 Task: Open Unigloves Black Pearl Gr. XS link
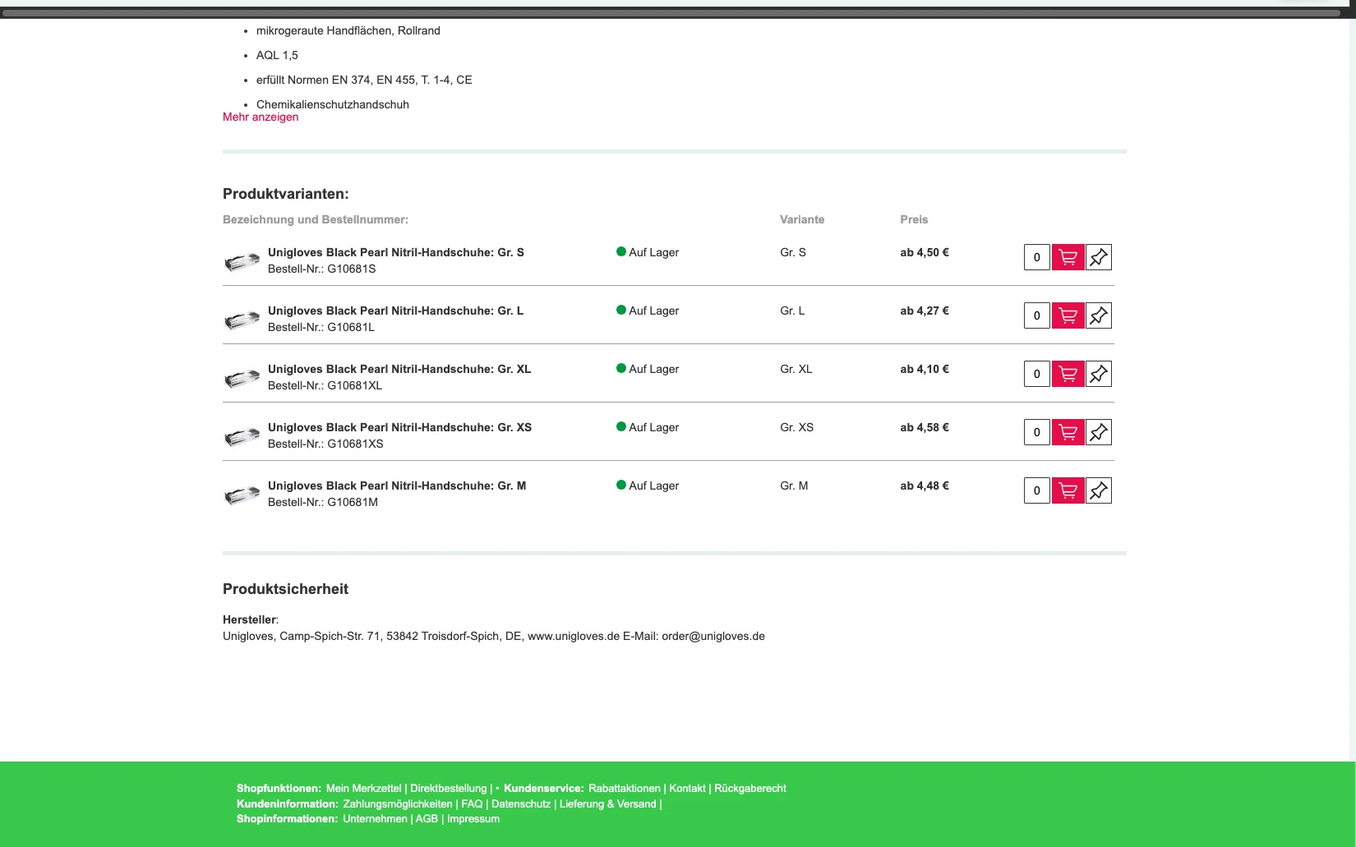point(399,427)
